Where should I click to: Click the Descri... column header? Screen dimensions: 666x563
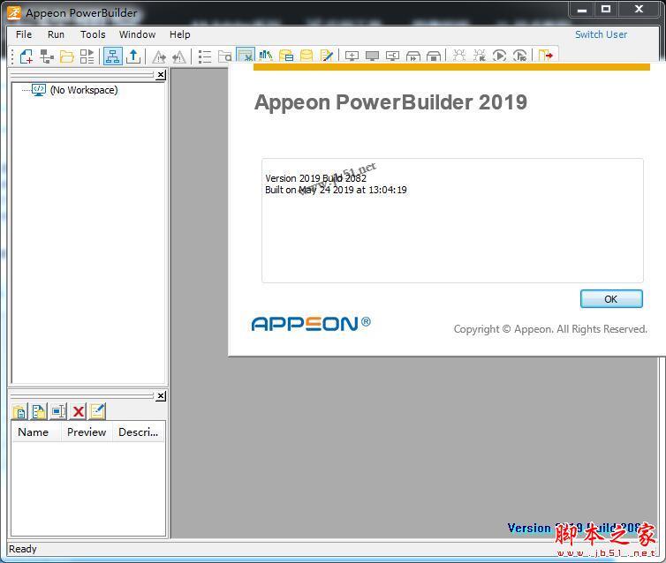pyautogui.click(x=139, y=432)
